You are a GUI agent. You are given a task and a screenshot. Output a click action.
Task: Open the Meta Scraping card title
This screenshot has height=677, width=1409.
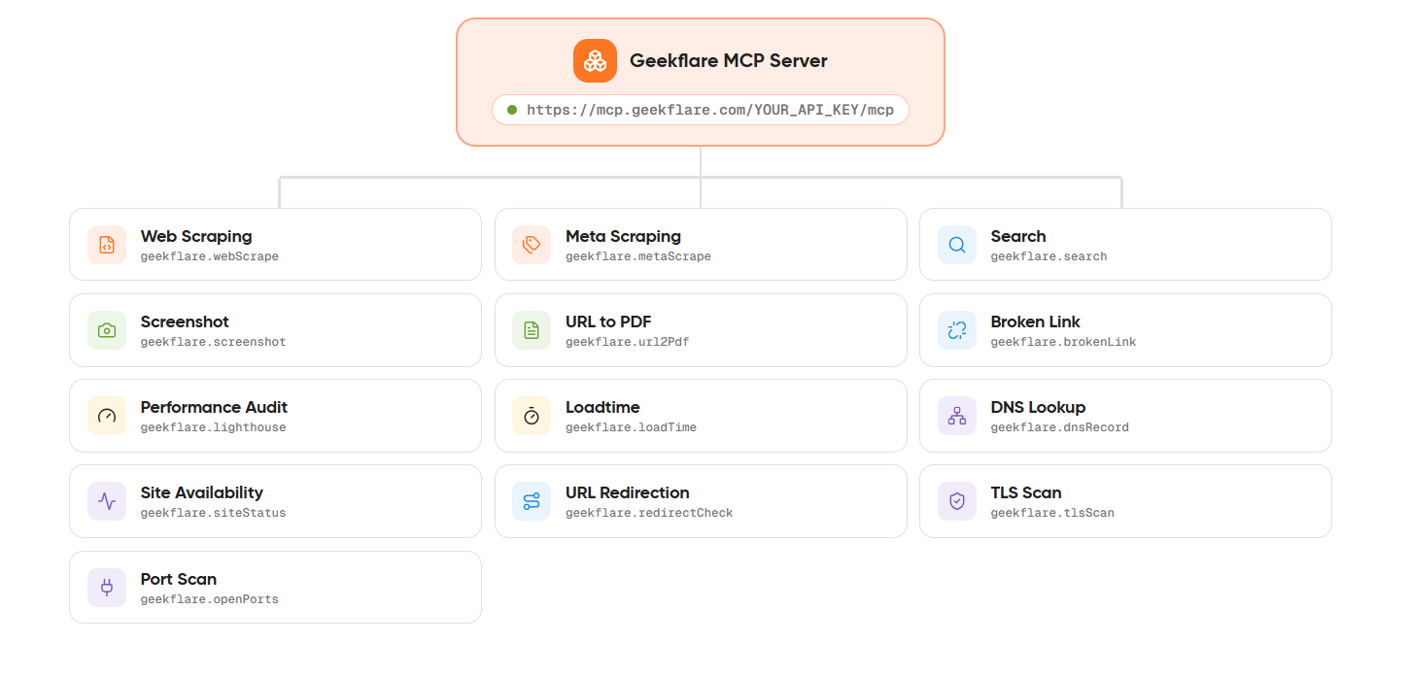623,236
